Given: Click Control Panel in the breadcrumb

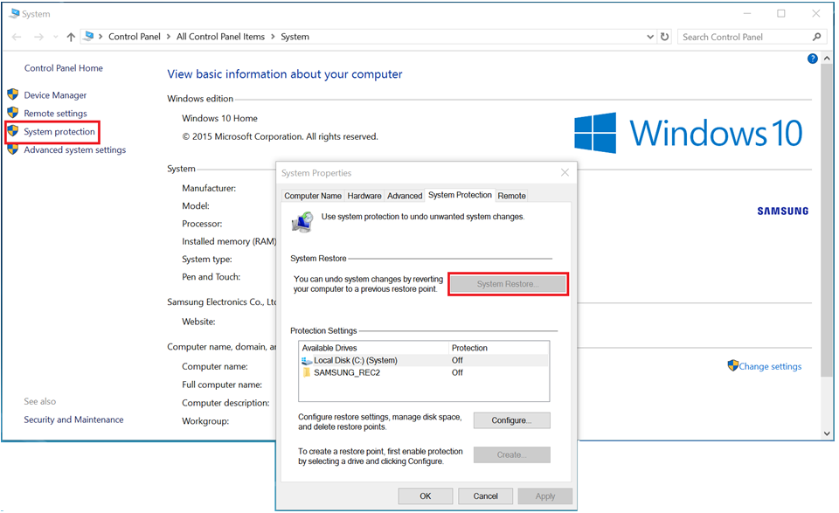Looking at the screenshot, I should [x=135, y=37].
